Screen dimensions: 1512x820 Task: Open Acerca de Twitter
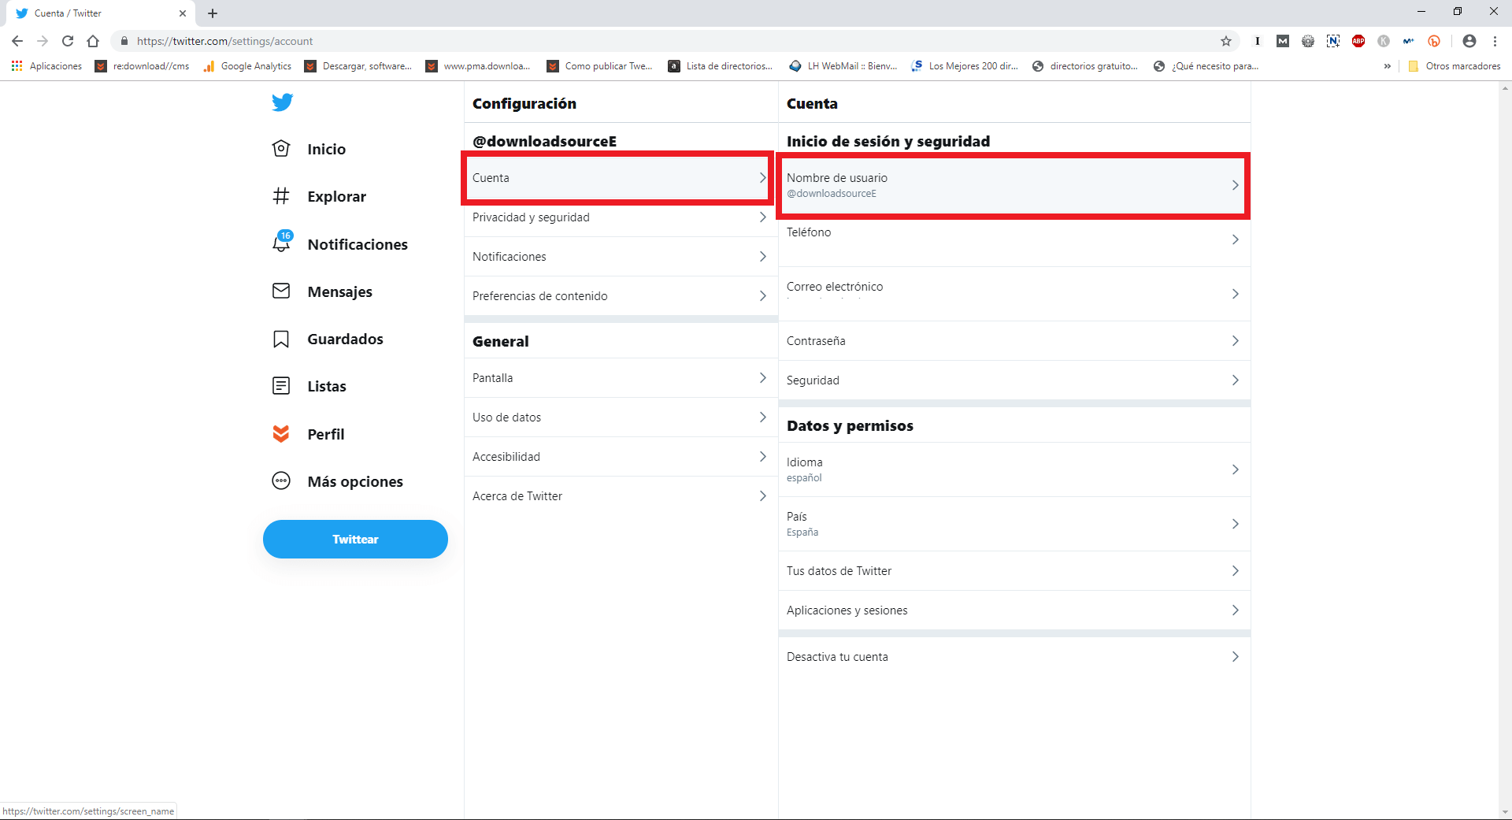(621, 496)
